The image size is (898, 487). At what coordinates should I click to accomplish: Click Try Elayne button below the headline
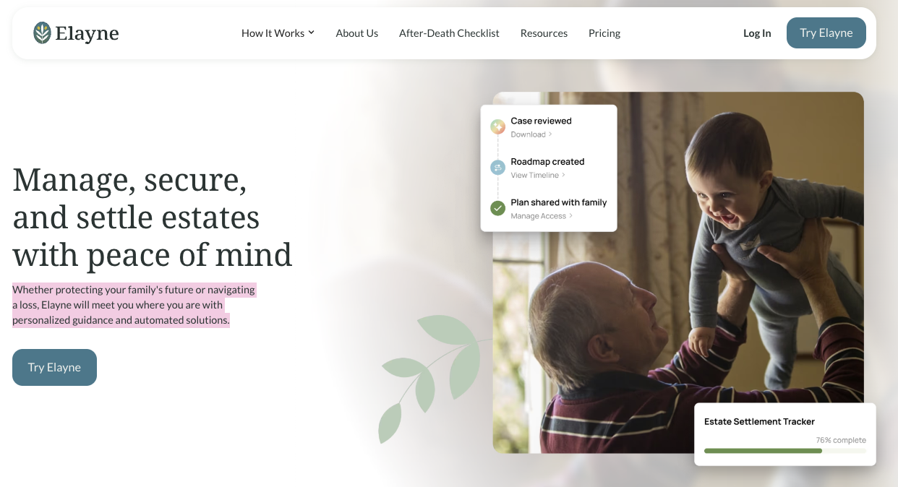[x=54, y=367]
